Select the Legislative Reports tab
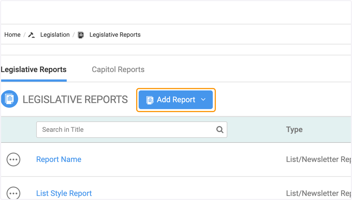352x200 pixels. coord(34,69)
